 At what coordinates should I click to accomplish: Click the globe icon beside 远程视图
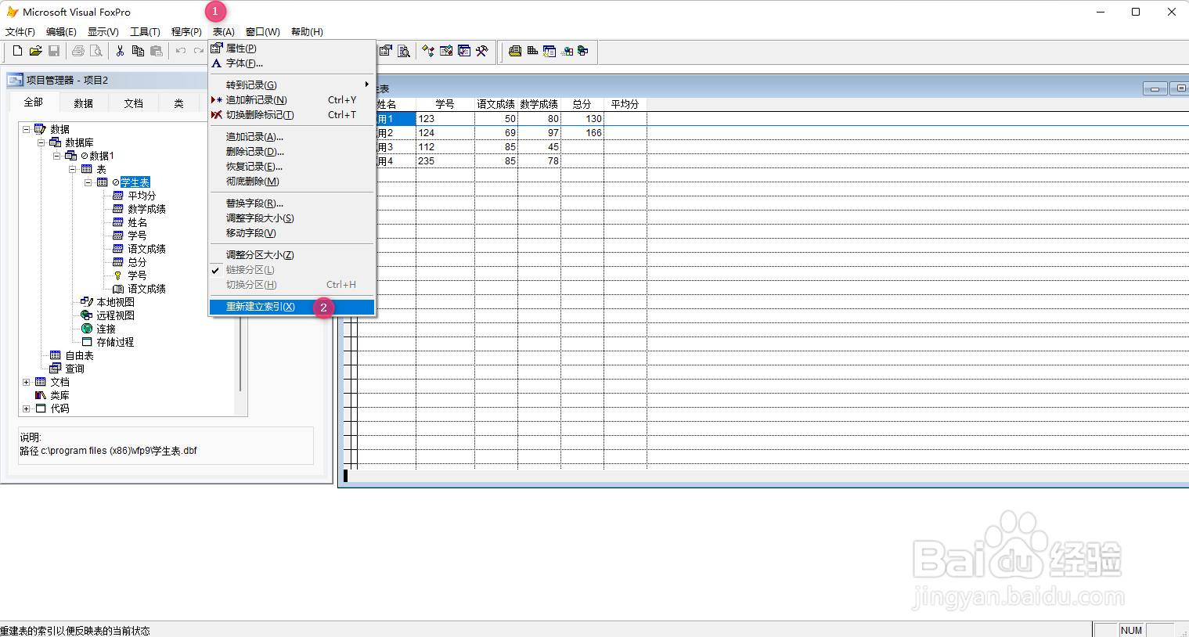click(87, 315)
